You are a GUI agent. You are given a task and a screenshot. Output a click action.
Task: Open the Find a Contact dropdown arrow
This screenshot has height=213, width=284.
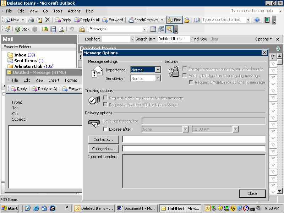[x=248, y=20]
